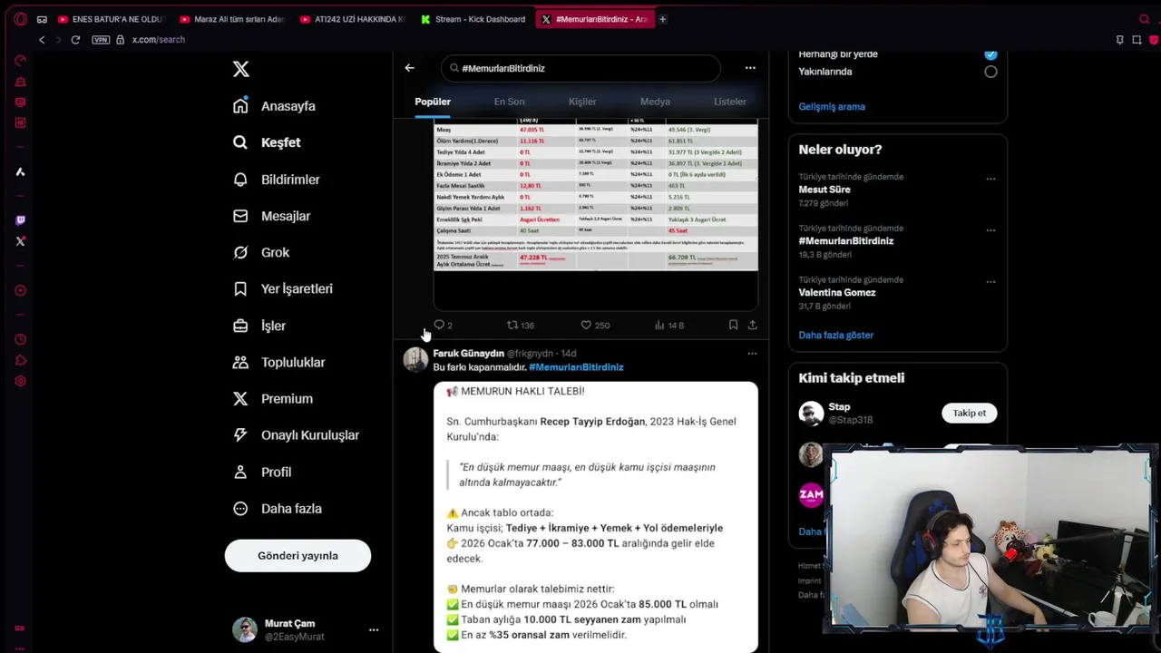Share the salary table tweet
This screenshot has width=1161, height=653.
click(x=752, y=325)
